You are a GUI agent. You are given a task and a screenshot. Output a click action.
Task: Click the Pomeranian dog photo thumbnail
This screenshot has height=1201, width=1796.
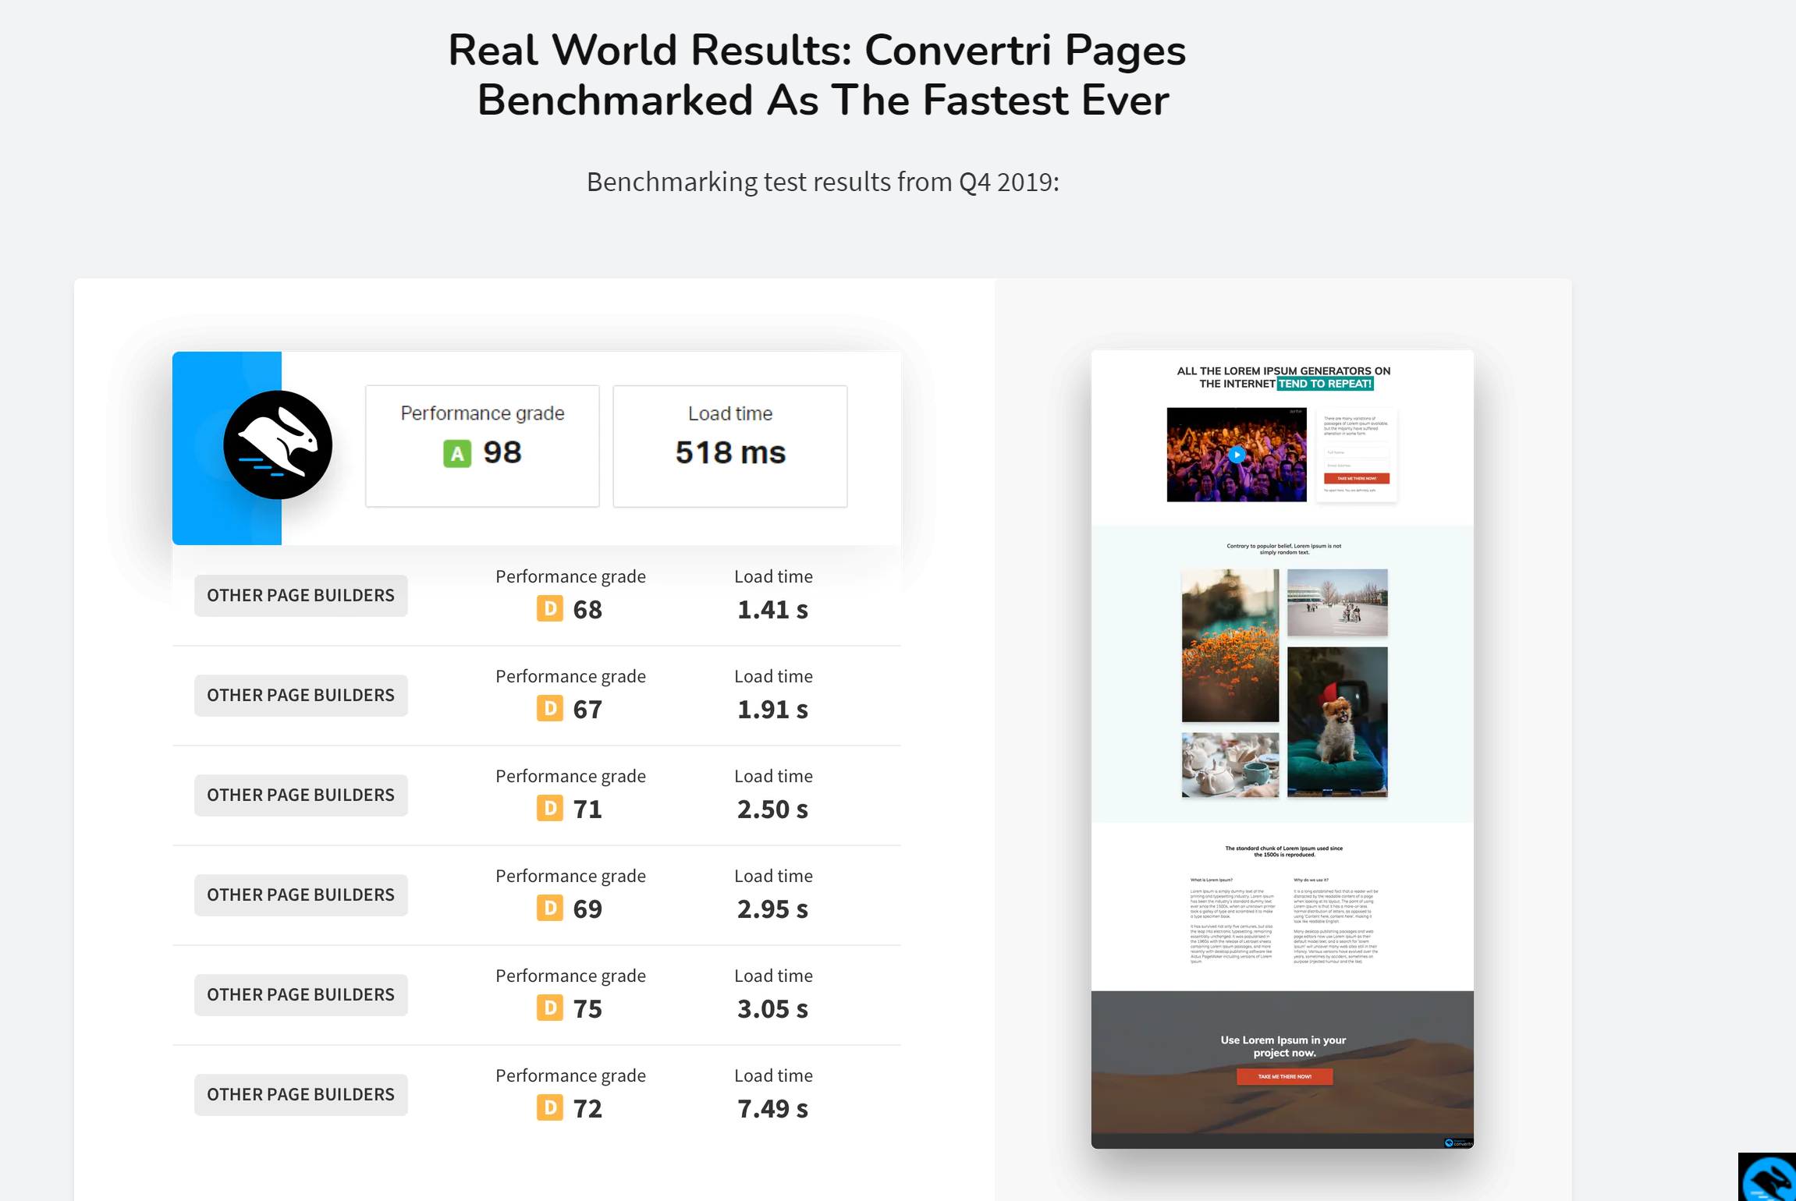[x=1337, y=722]
